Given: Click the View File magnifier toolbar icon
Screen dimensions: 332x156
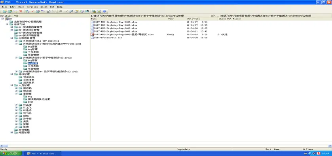Looking at the screenshot, I should (61, 11).
